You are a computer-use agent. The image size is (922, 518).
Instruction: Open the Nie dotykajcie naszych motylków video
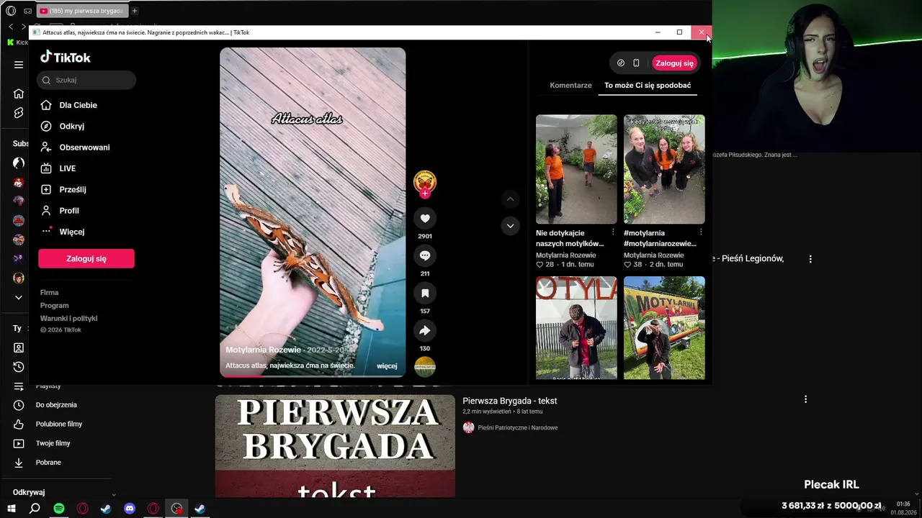tap(576, 169)
